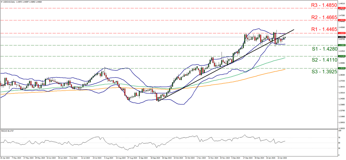The width and height of the screenshot is (346, 160).
Task: Click the S2 - 1.4110 support label
Action: pyautogui.click(x=314, y=60)
